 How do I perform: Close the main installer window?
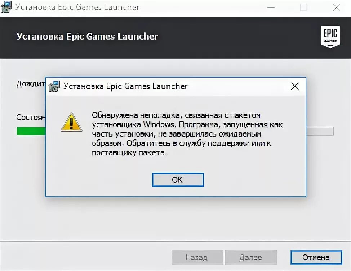point(337,7)
